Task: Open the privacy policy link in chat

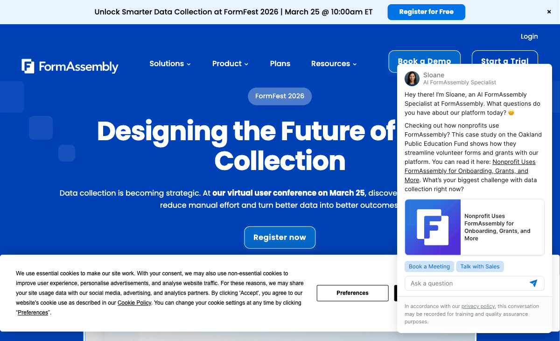Action: [478, 306]
